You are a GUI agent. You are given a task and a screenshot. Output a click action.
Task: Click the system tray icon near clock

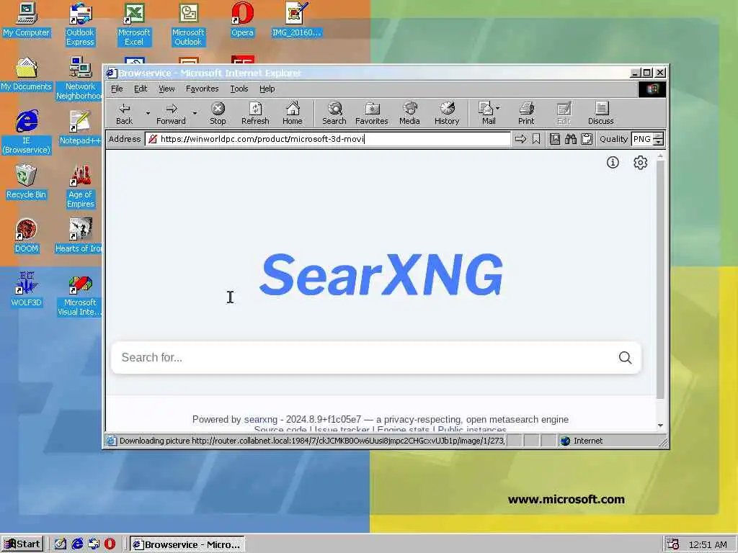[x=672, y=544]
